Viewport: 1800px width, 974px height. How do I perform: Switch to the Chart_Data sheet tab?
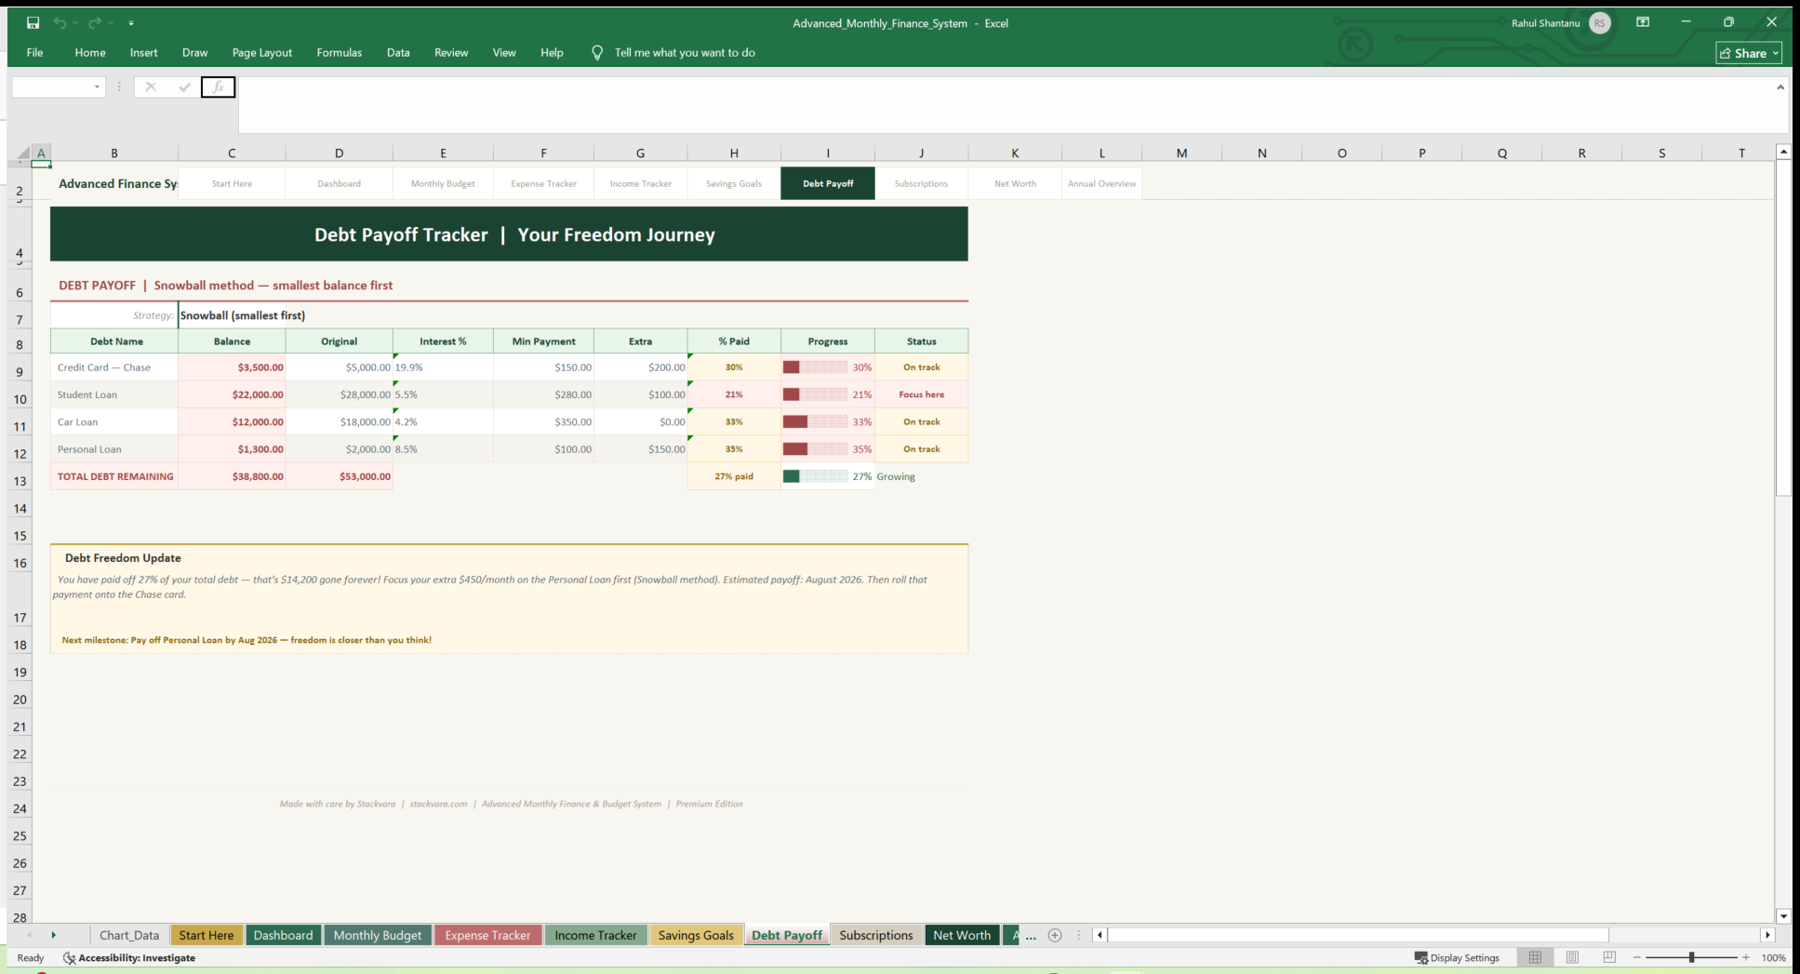[x=129, y=935]
